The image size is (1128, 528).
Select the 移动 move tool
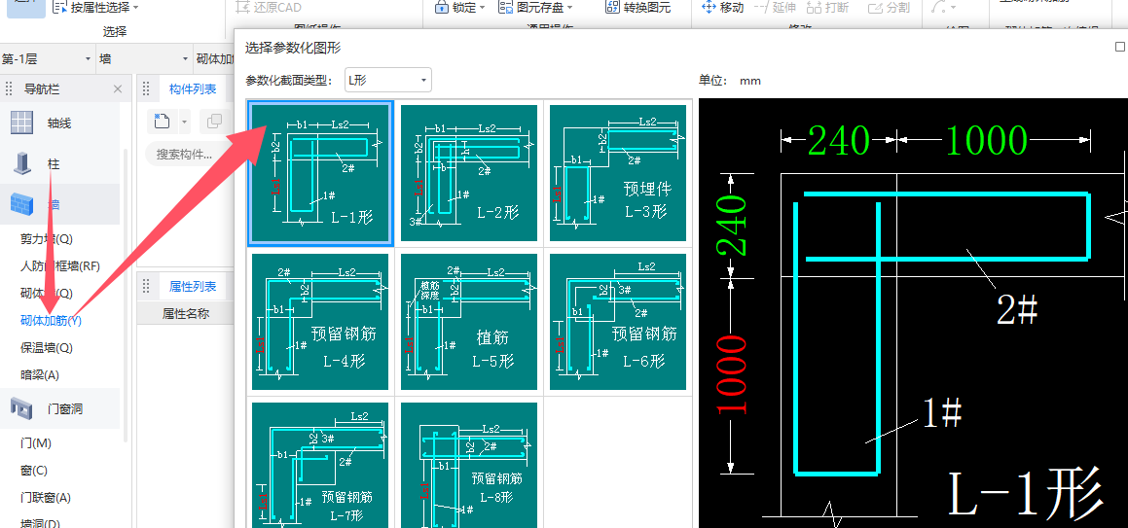(721, 7)
